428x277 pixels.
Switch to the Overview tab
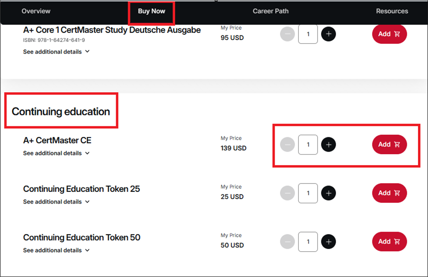(36, 11)
